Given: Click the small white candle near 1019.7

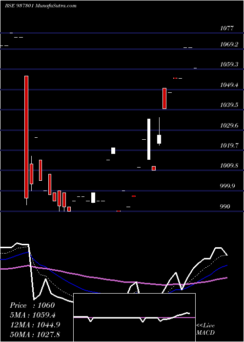Looking at the screenshot, I should click(x=113, y=150).
